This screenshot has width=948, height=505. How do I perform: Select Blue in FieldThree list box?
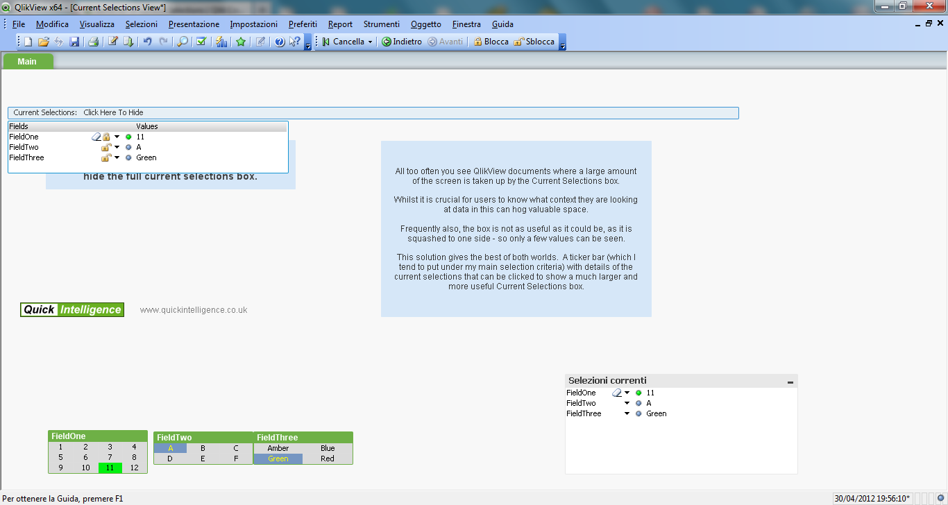coord(328,448)
